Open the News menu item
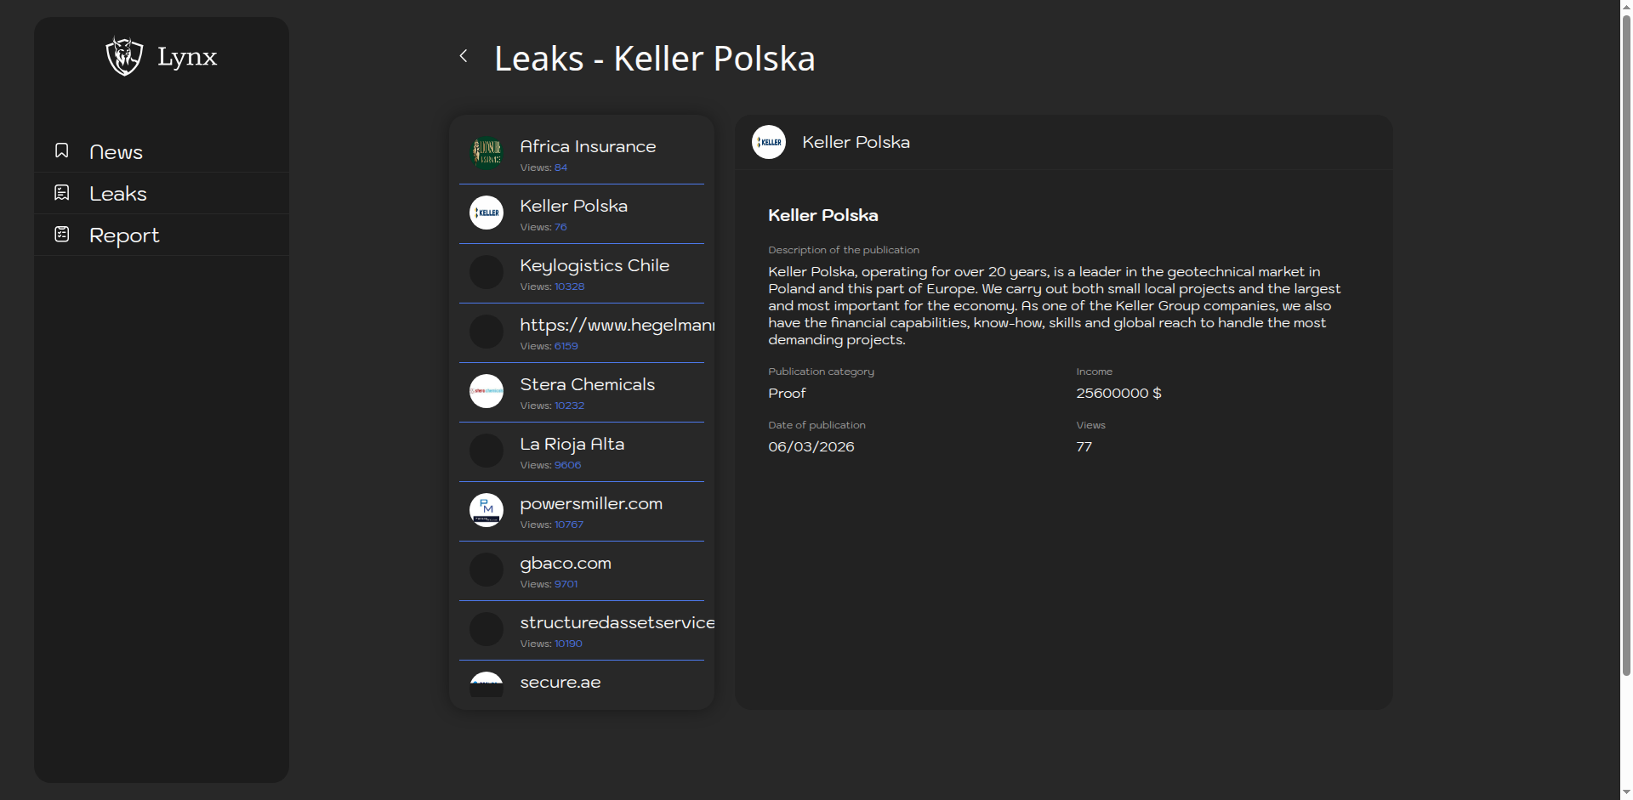Screen dimensions: 1633x800 coord(116,152)
